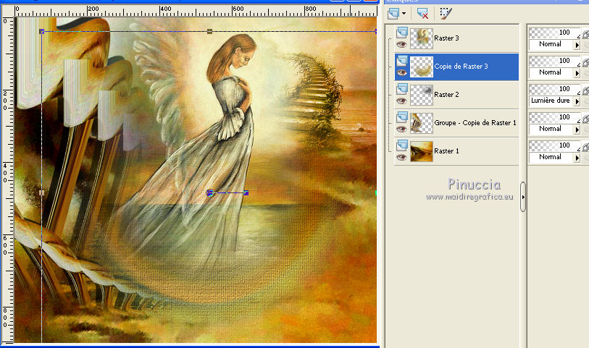Click the layer type icon of Raster 2
The image size is (589, 348).
[401, 88]
